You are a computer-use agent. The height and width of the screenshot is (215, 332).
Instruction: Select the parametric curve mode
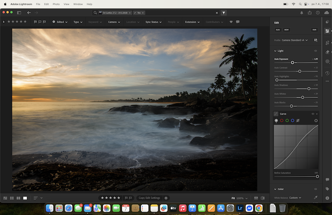[298, 120]
